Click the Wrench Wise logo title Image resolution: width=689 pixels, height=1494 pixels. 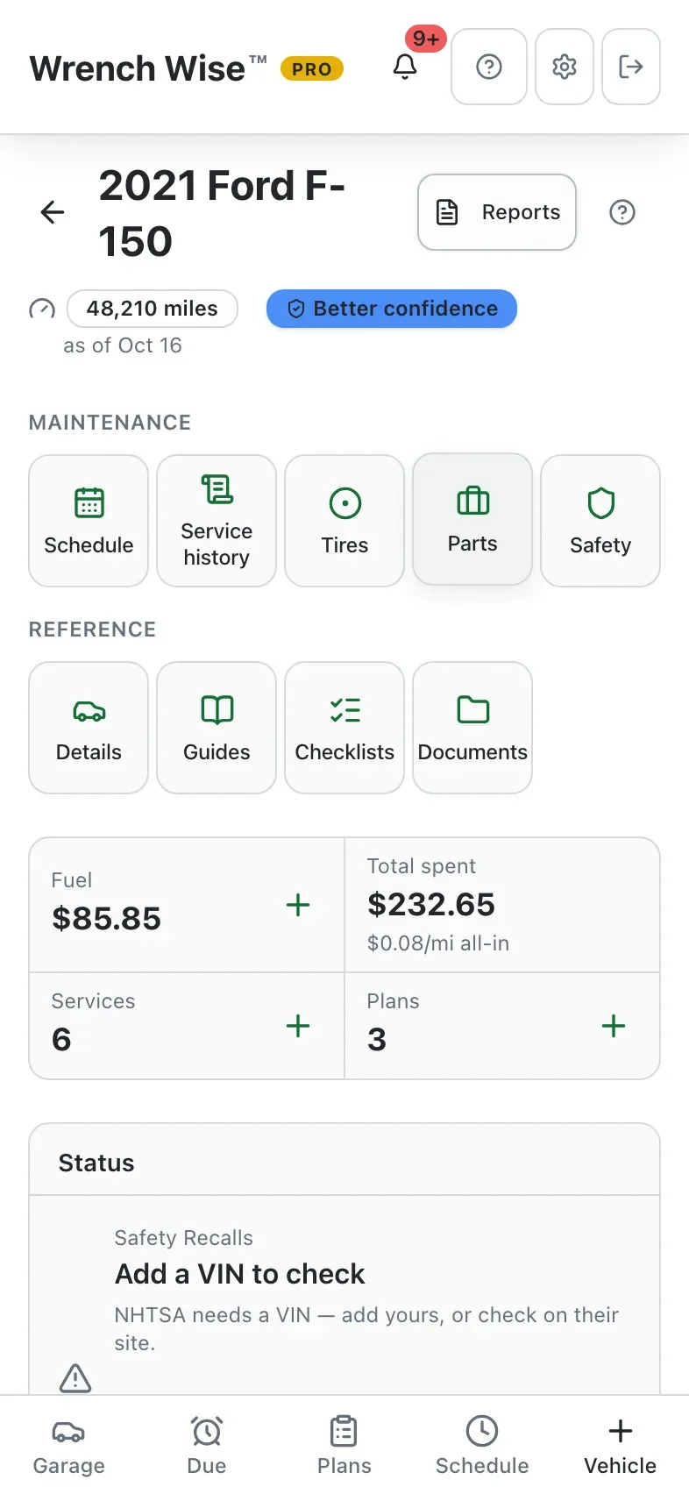tap(148, 68)
